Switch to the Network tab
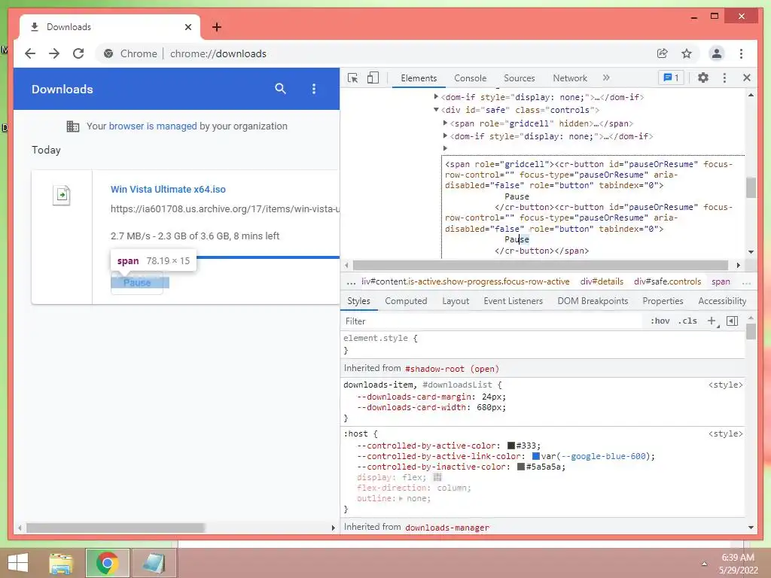 [570, 78]
